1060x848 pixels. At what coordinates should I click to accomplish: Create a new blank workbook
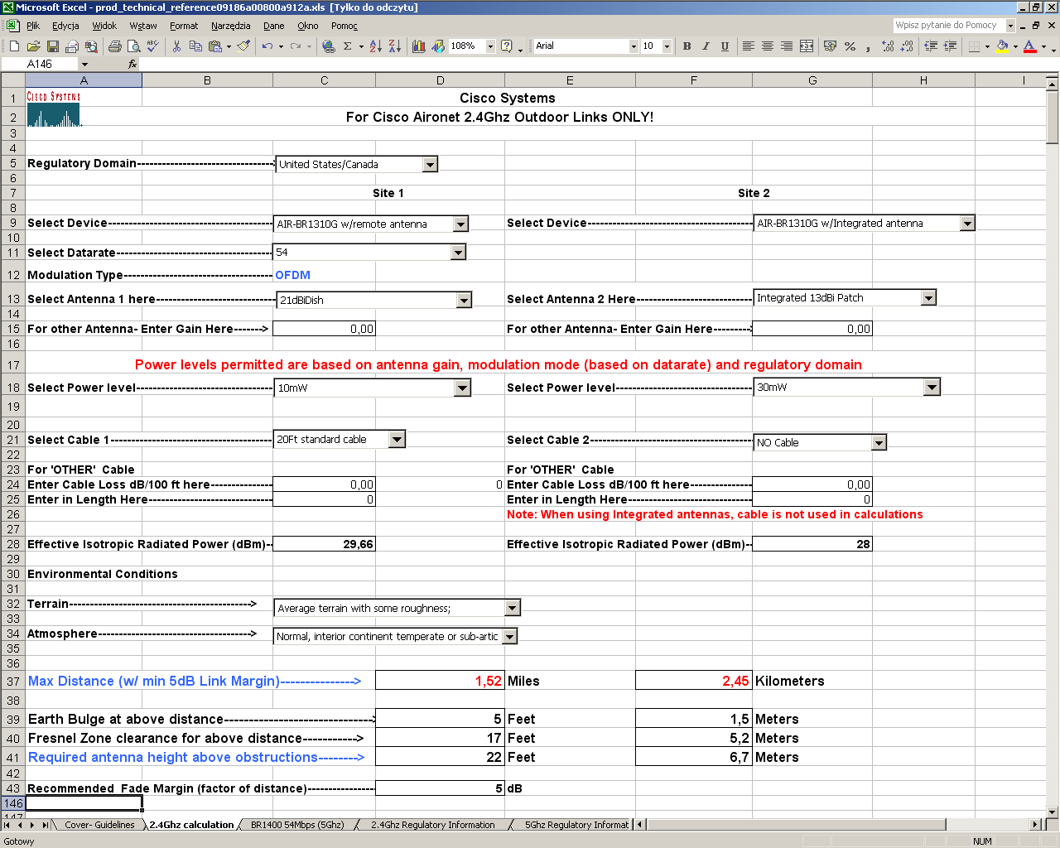click(14, 46)
